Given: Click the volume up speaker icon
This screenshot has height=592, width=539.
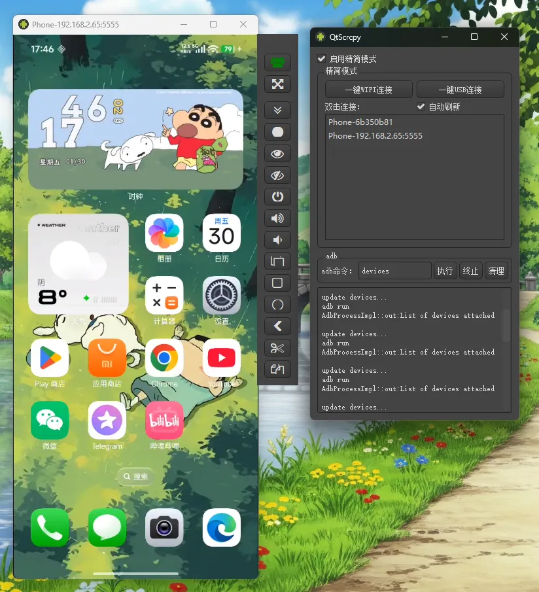Looking at the screenshot, I should 277,218.
